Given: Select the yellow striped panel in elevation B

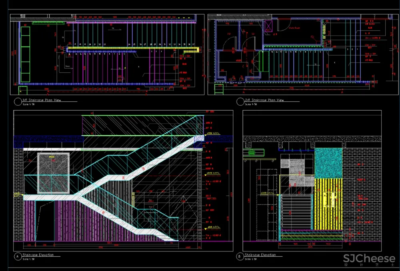Looking at the screenshot, I should 328,203.
